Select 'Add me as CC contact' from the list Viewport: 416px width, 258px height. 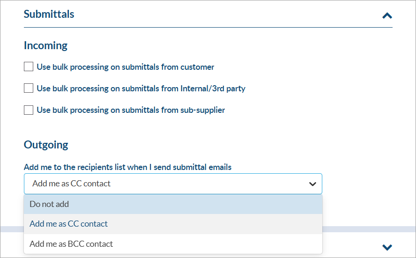click(173, 224)
